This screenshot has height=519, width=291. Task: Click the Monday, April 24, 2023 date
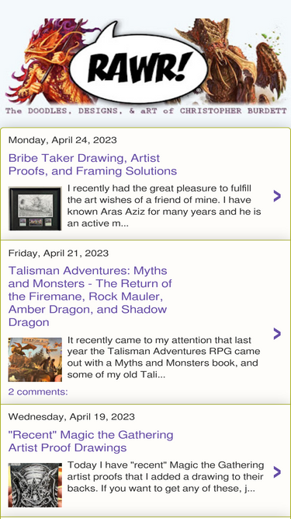[x=62, y=140]
